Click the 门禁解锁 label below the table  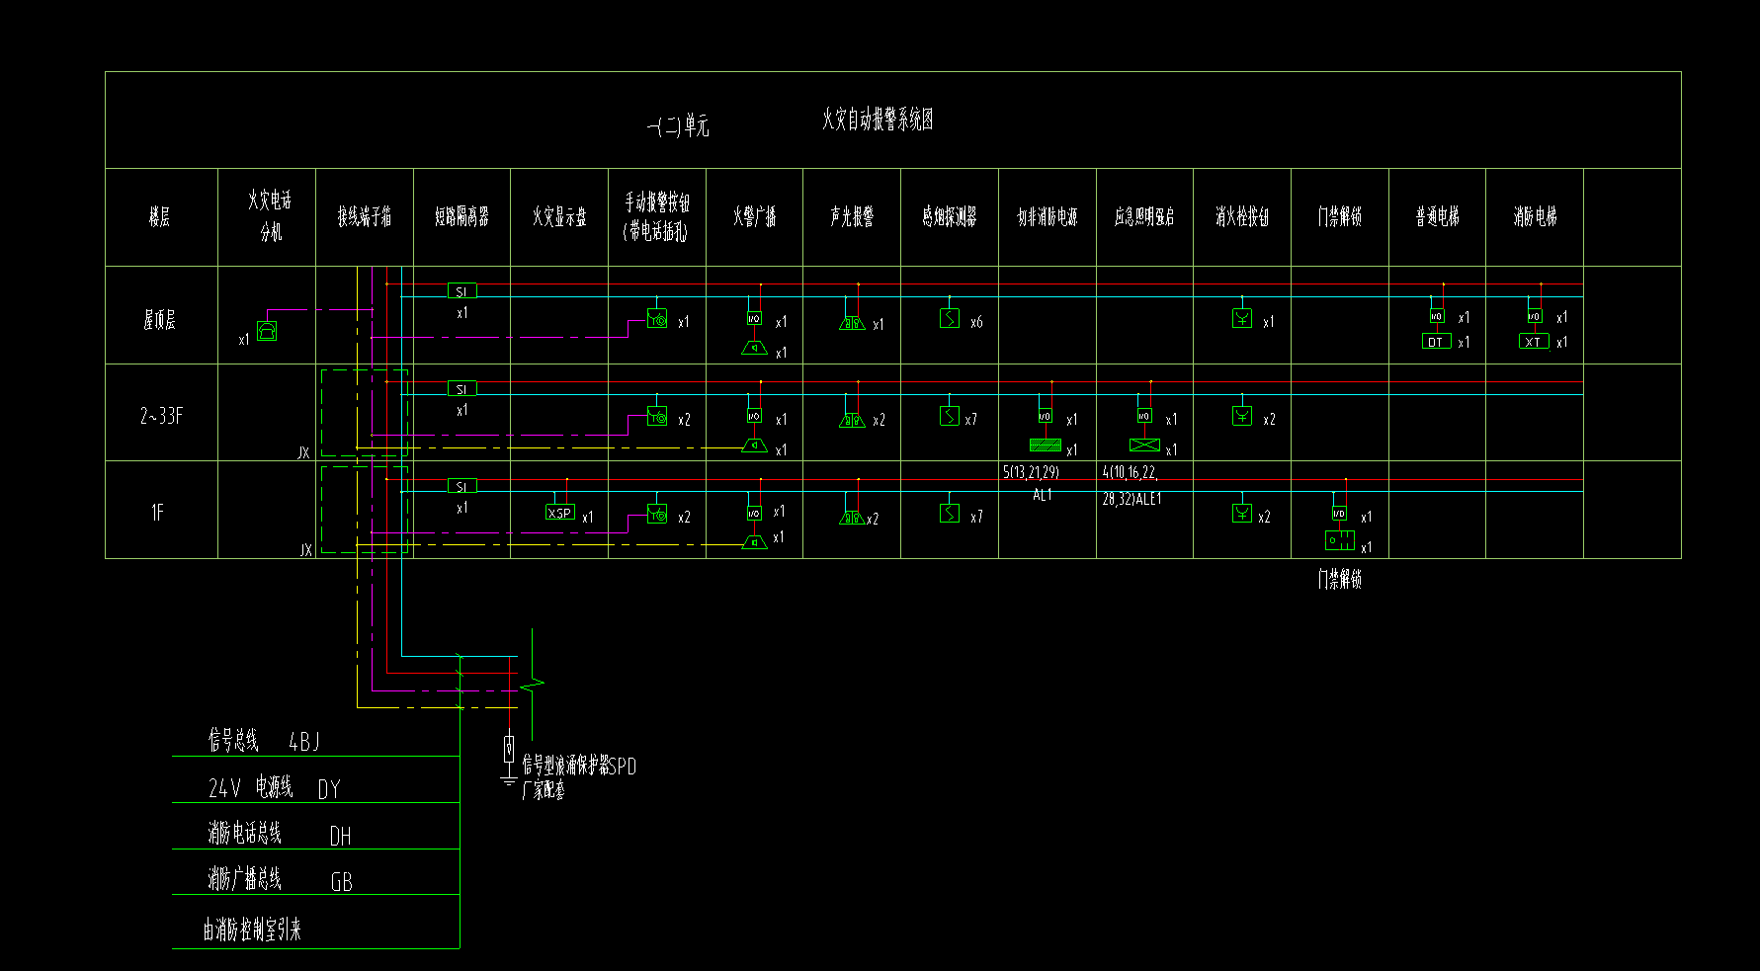(1339, 580)
